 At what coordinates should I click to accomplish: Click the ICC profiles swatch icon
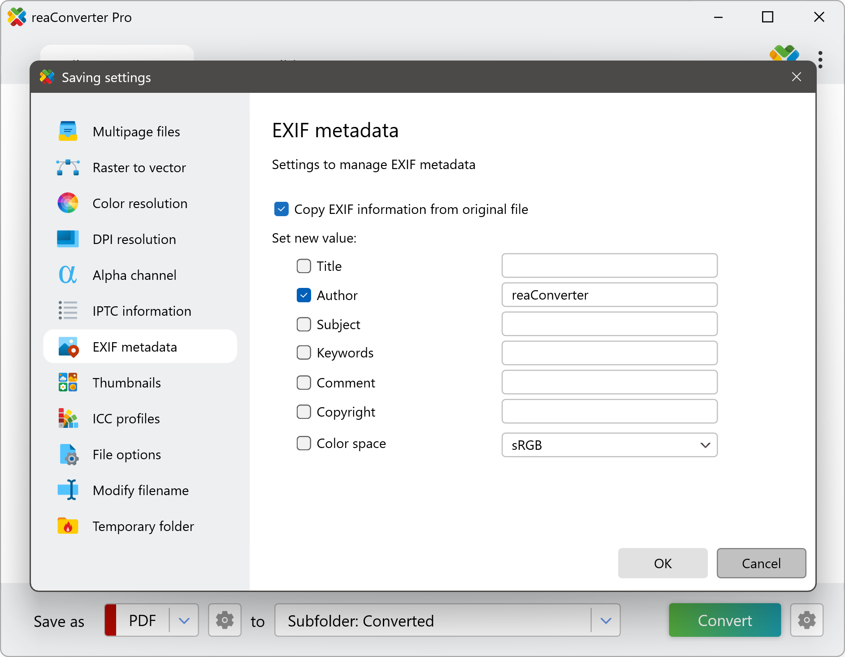[68, 418]
